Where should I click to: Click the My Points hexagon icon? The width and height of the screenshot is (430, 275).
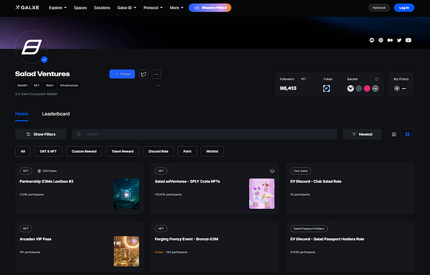pyautogui.click(x=397, y=88)
